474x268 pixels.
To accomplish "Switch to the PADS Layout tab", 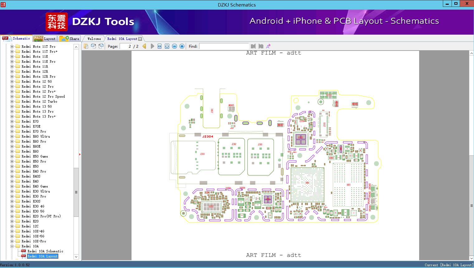I will pos(45,39).
